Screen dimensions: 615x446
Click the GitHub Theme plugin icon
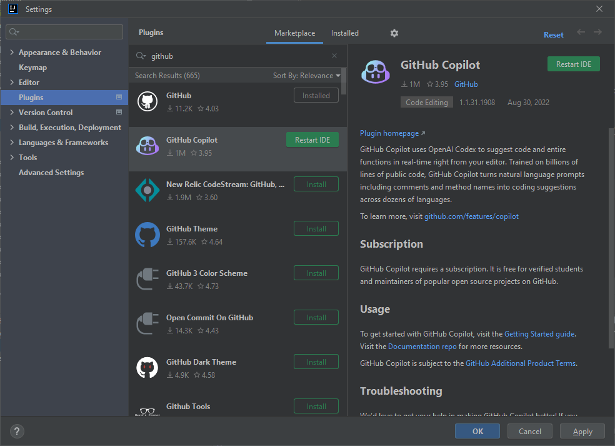pyautogui.click(x=147, y=234)
